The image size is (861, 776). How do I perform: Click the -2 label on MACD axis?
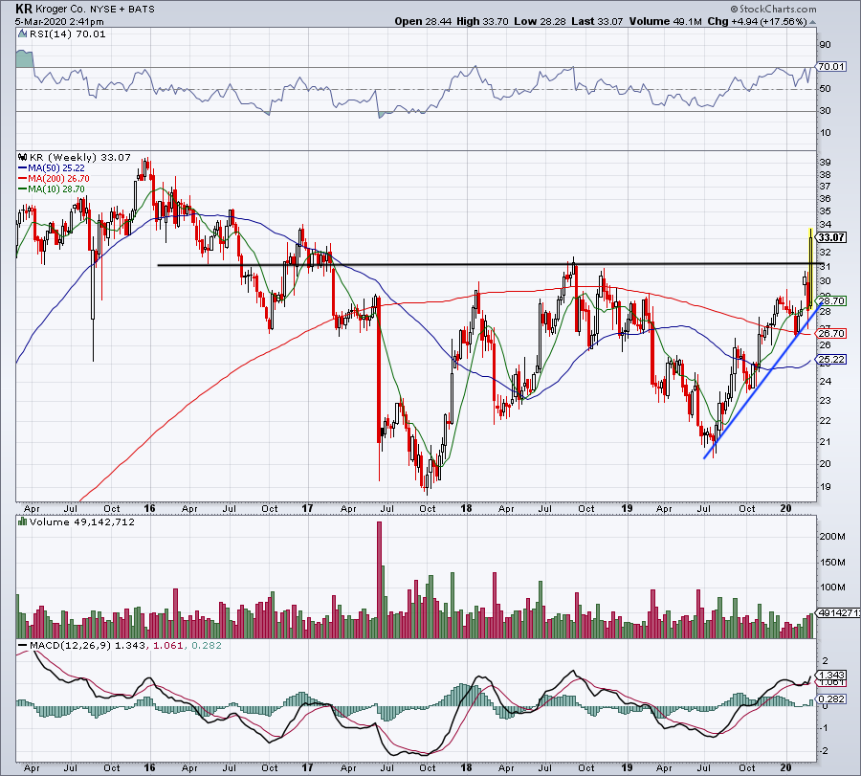(825, 751)
